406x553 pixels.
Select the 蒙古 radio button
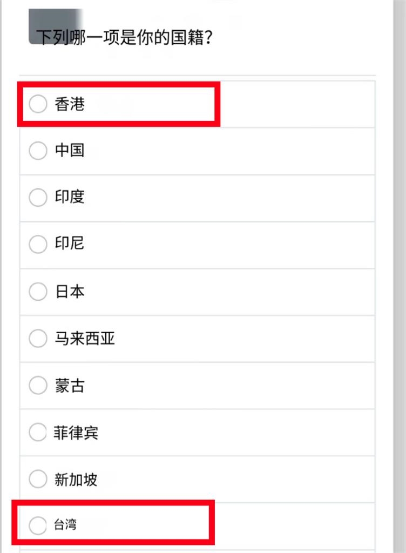click(x=38, y=386)
